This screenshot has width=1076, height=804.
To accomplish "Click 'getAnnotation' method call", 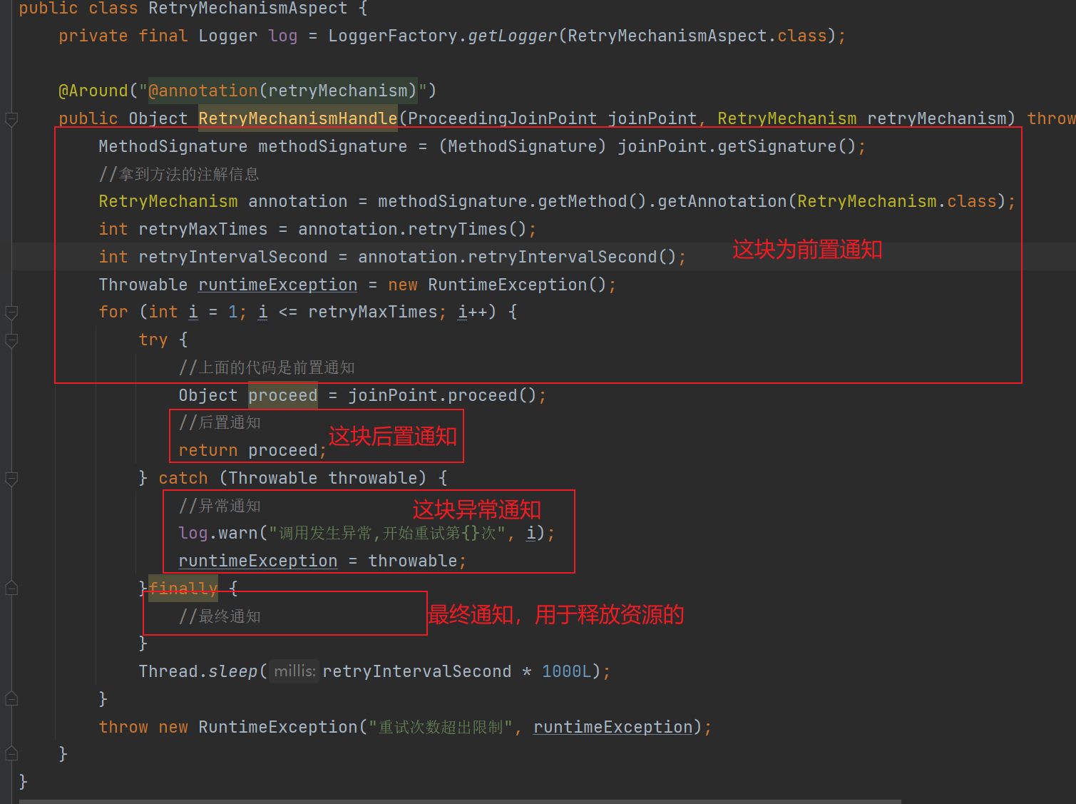I will [x=722, y=201].
